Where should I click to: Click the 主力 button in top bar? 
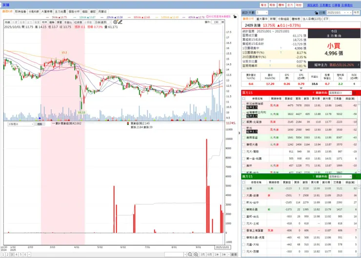(x=290, y=5)
